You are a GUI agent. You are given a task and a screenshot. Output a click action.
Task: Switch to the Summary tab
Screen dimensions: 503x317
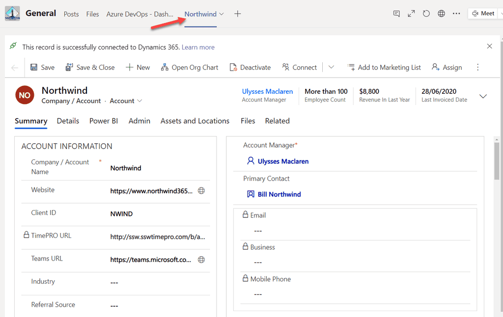[x=31, y=121]
